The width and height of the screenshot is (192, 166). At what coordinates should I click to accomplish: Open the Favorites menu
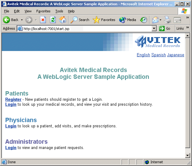tap(43, 11)
